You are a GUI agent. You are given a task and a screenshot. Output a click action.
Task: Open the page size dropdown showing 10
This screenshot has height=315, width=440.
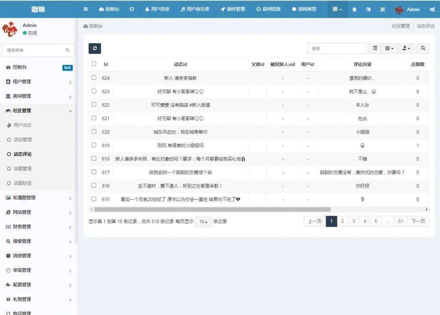tap(203, 222)
